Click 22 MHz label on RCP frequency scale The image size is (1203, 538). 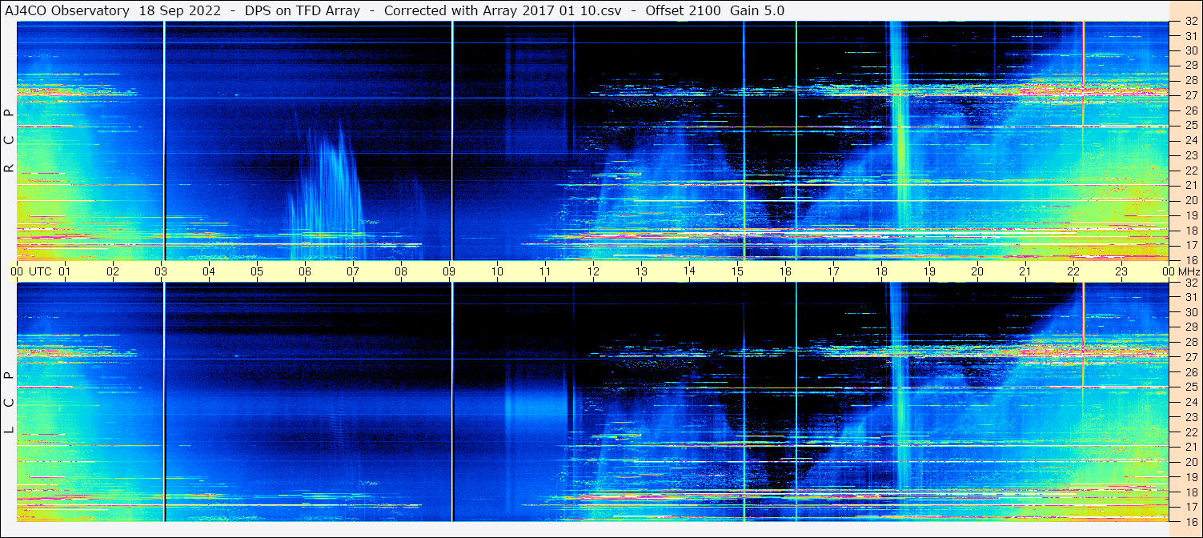click(x=1190, y=171)
